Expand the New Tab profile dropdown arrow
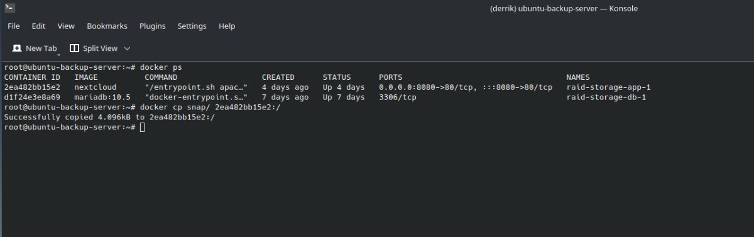 pyautogui.click(x=58, y=55)
